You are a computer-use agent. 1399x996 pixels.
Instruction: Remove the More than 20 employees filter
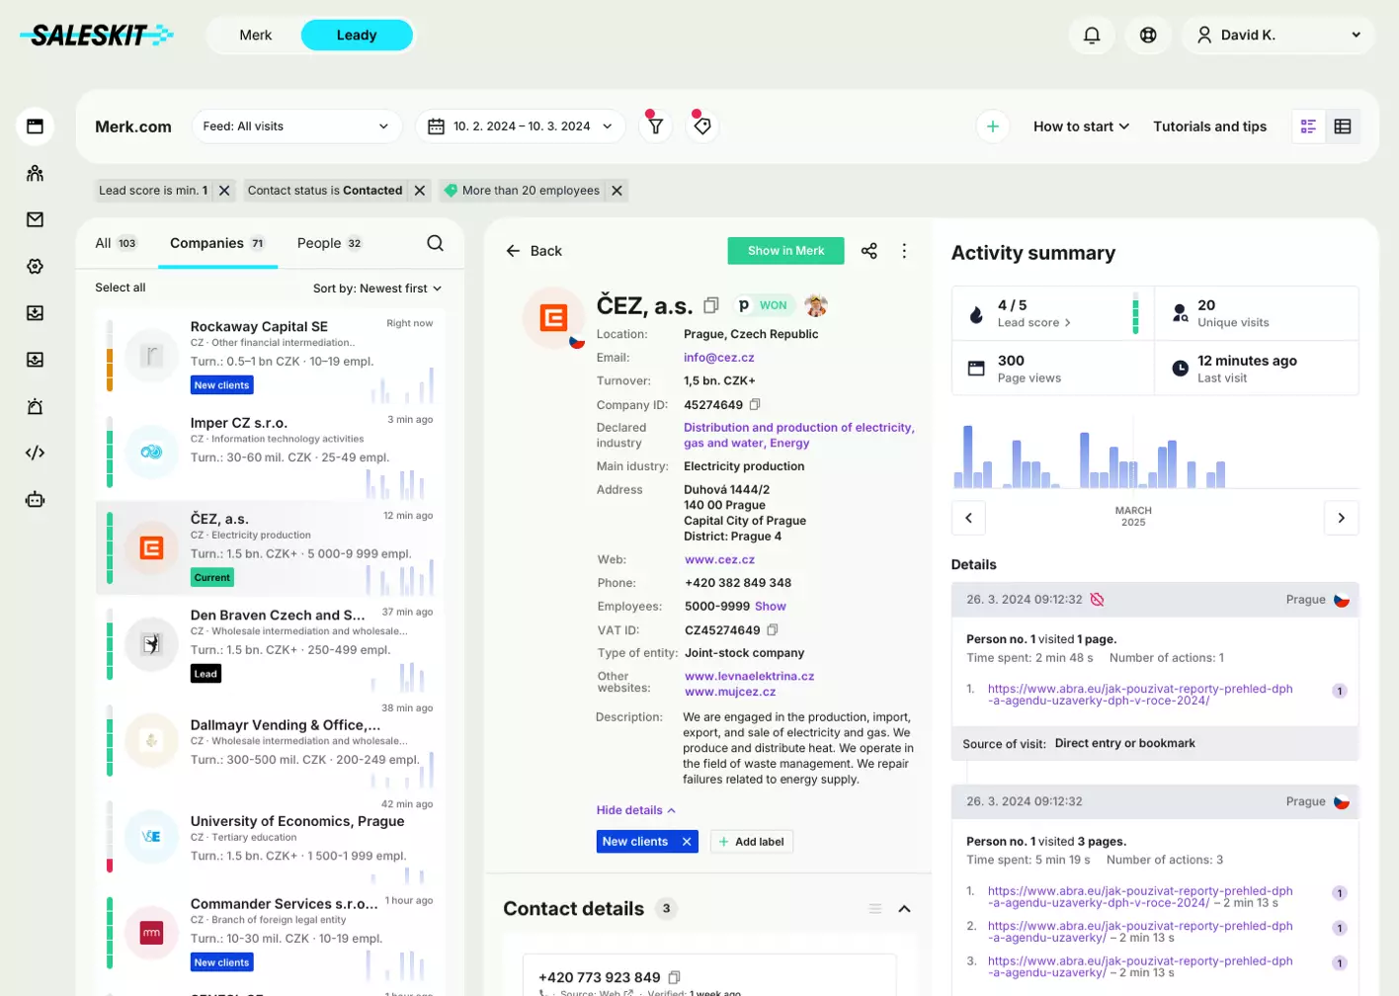(x=617, y=191)
